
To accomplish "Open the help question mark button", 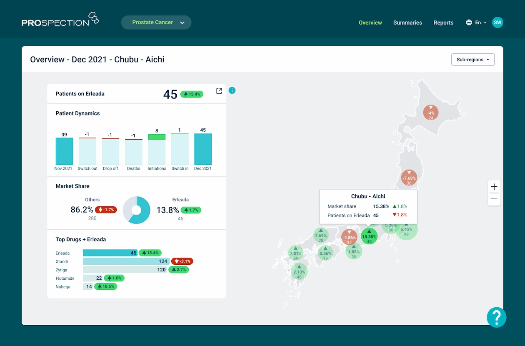I will click(496, 317).
